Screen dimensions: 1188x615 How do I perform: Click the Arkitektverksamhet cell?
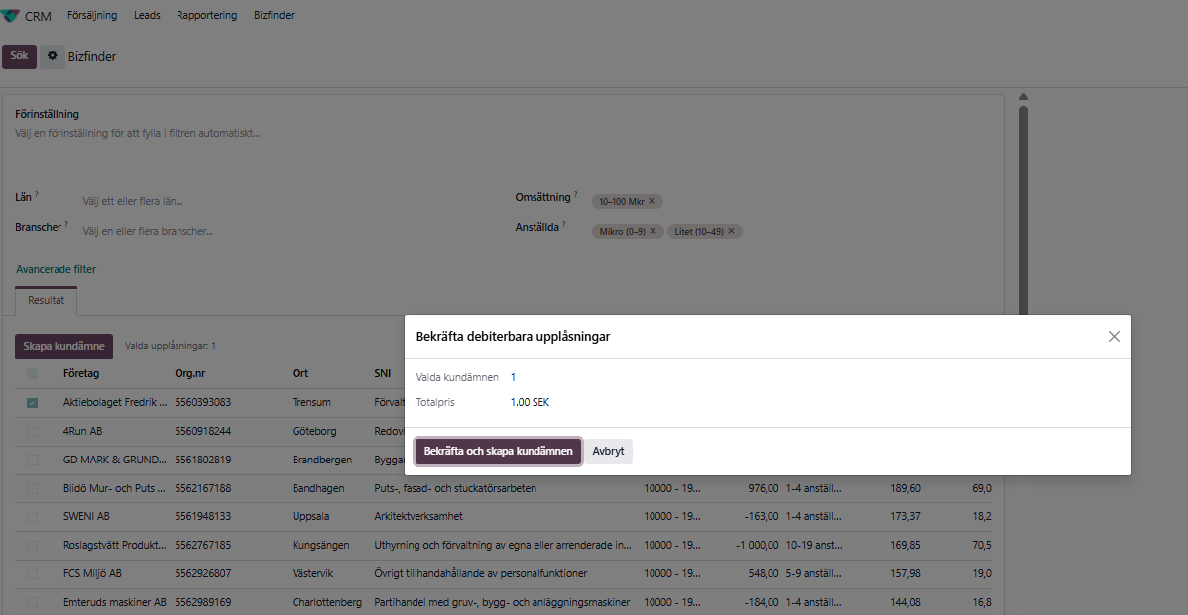click(418, 517)
